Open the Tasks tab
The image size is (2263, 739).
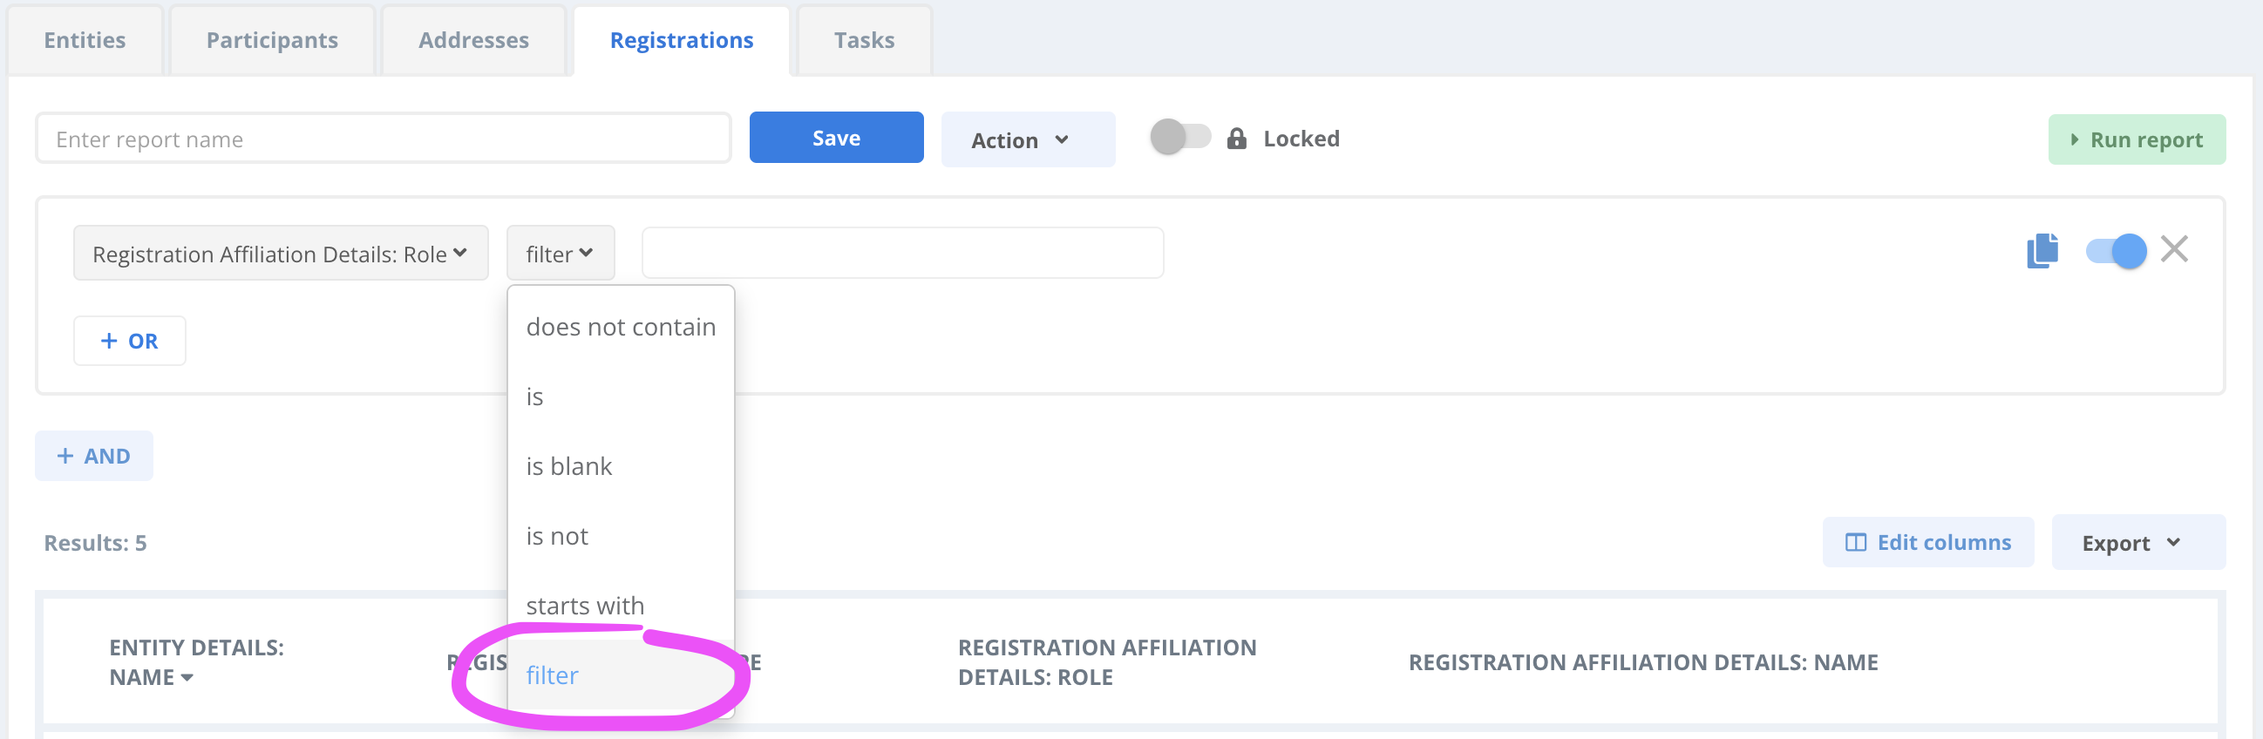point(864,40)
